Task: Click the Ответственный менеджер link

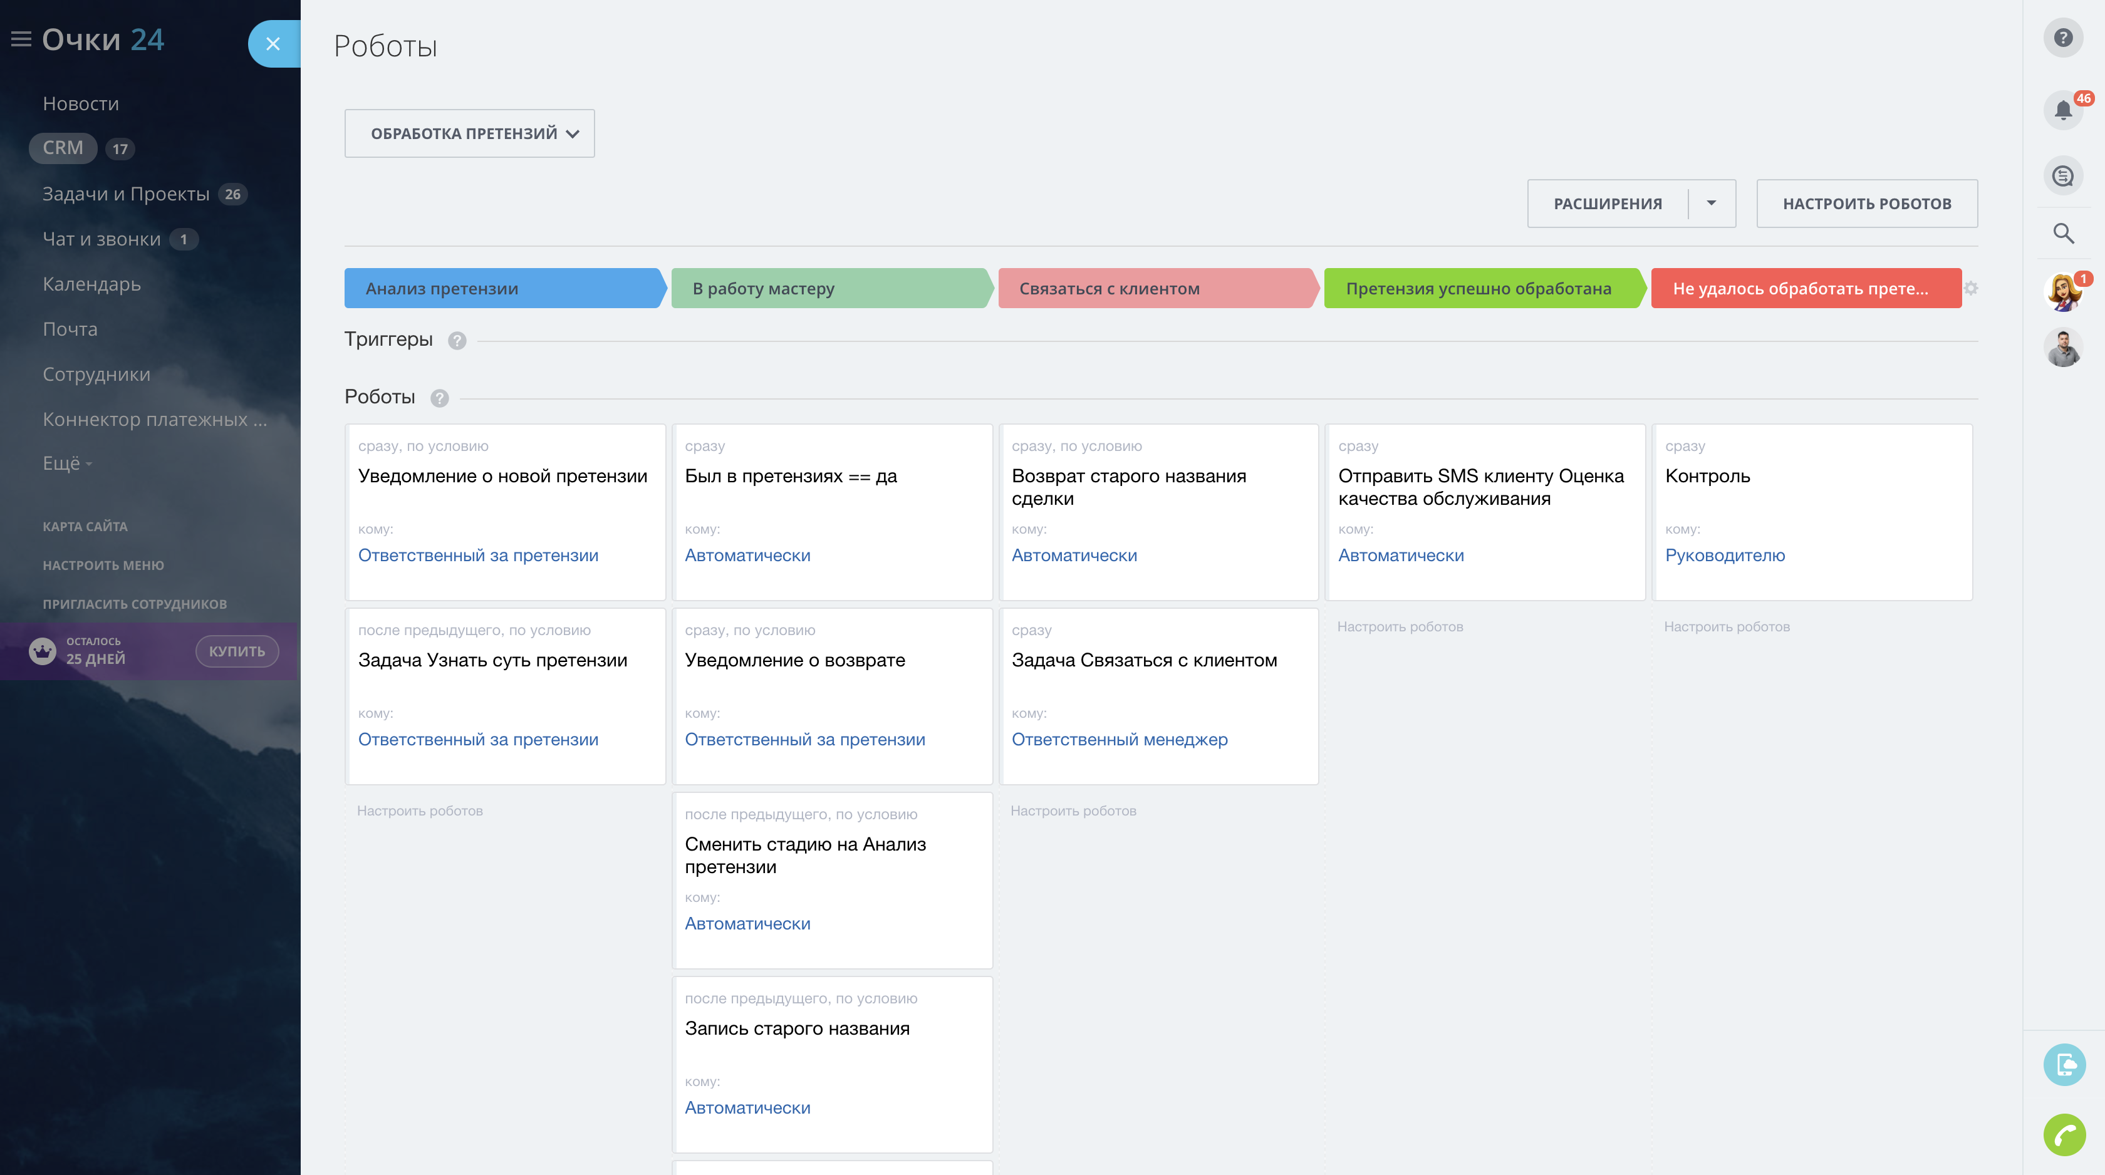Action: (x=1119, y=740)
